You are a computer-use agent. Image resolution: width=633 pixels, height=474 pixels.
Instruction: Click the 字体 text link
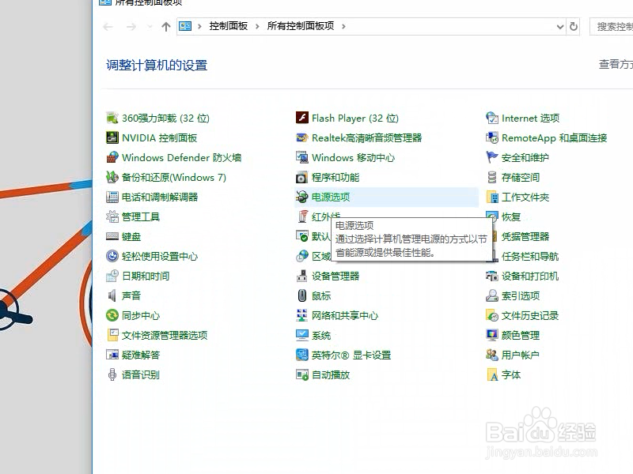(x=510, y=374)
